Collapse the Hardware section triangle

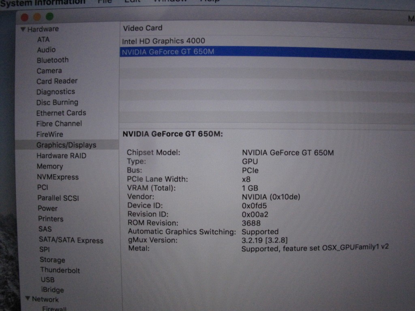(x=23, y=29)
